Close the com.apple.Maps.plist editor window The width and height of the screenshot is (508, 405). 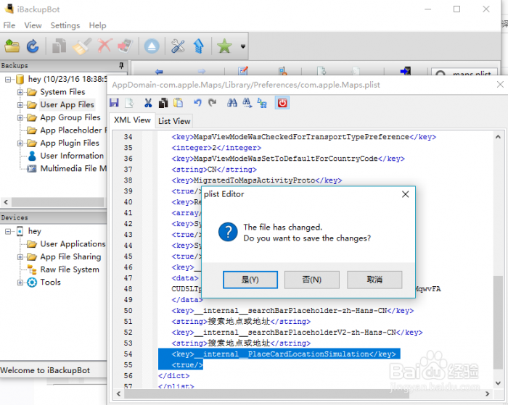[500, 85]
